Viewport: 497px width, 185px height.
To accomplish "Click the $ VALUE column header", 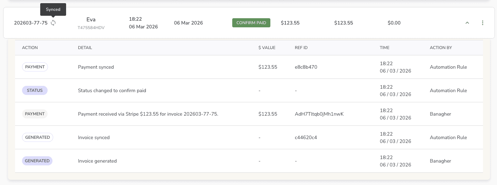I will click(267, 48).
